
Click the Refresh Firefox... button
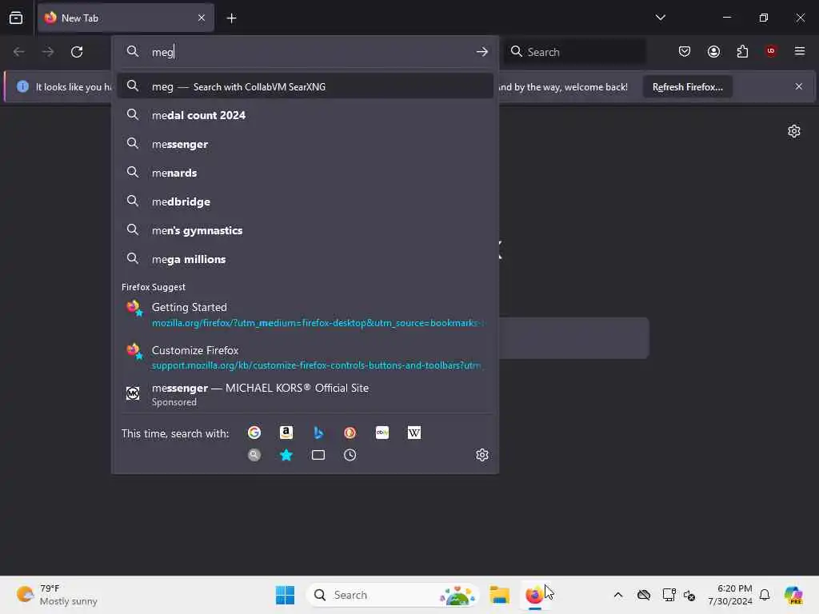pyautogui.click(x=687, y=87)
